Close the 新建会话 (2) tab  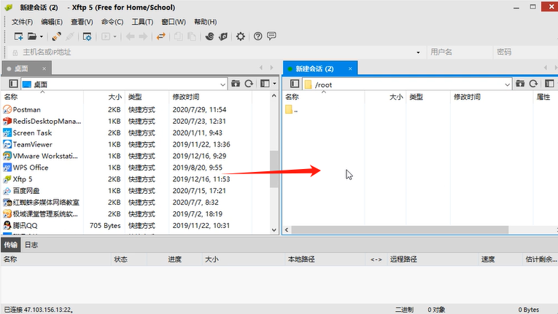tap(350, 68)
